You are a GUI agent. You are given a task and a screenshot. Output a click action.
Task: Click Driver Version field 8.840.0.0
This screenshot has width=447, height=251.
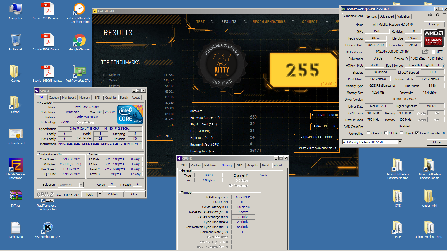click(x=405, y=99)
